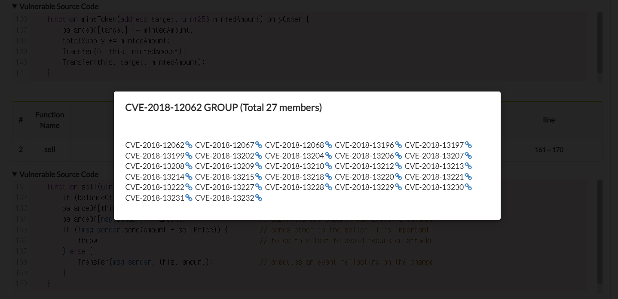Click the lower code block scrollbar
The height and width of the screenshot is (299, 618).
600,232
